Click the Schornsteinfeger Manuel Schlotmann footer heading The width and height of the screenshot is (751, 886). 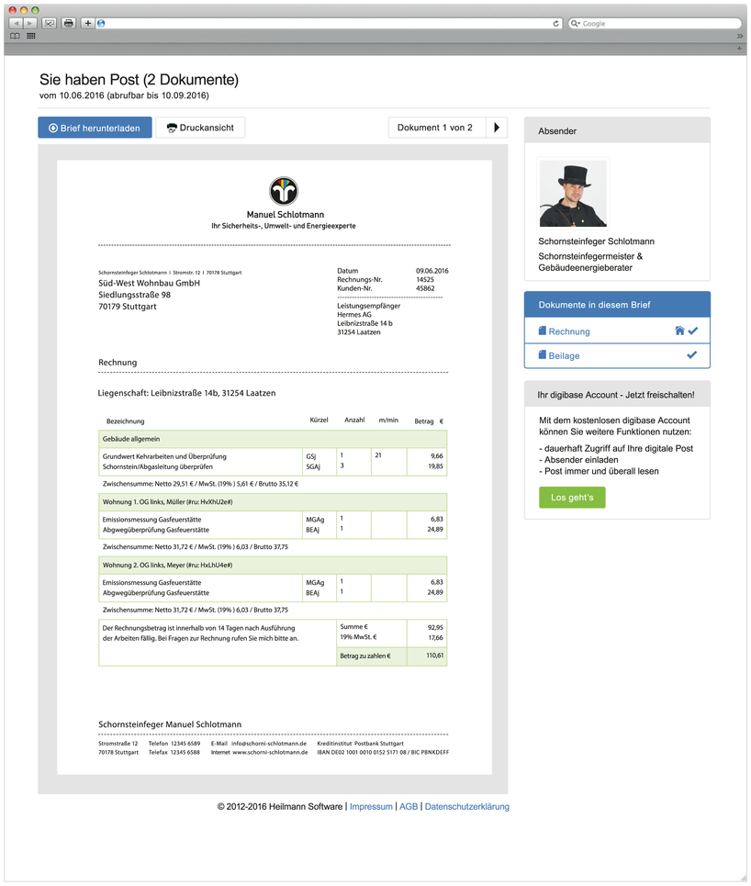pos(170,724)
